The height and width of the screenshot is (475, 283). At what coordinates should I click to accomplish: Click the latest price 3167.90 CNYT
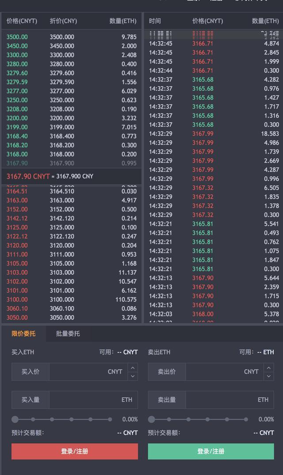[28, 176]
